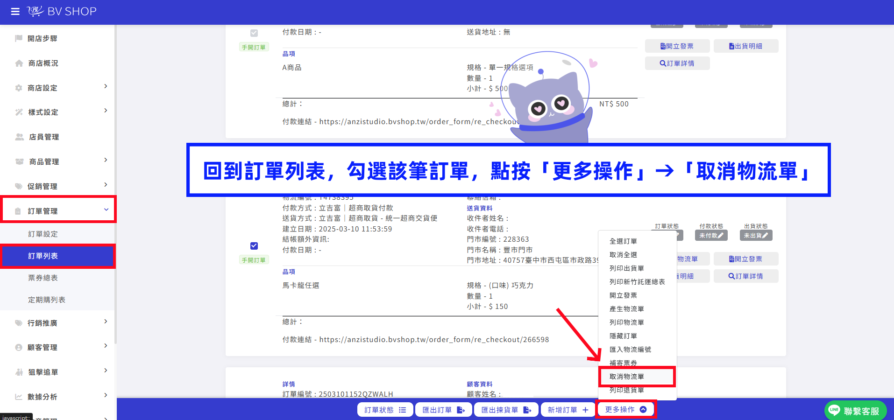Edit payment status 未付款 pencil badge
The width and height of the screenshot is (894, 420).
point(711,236)
